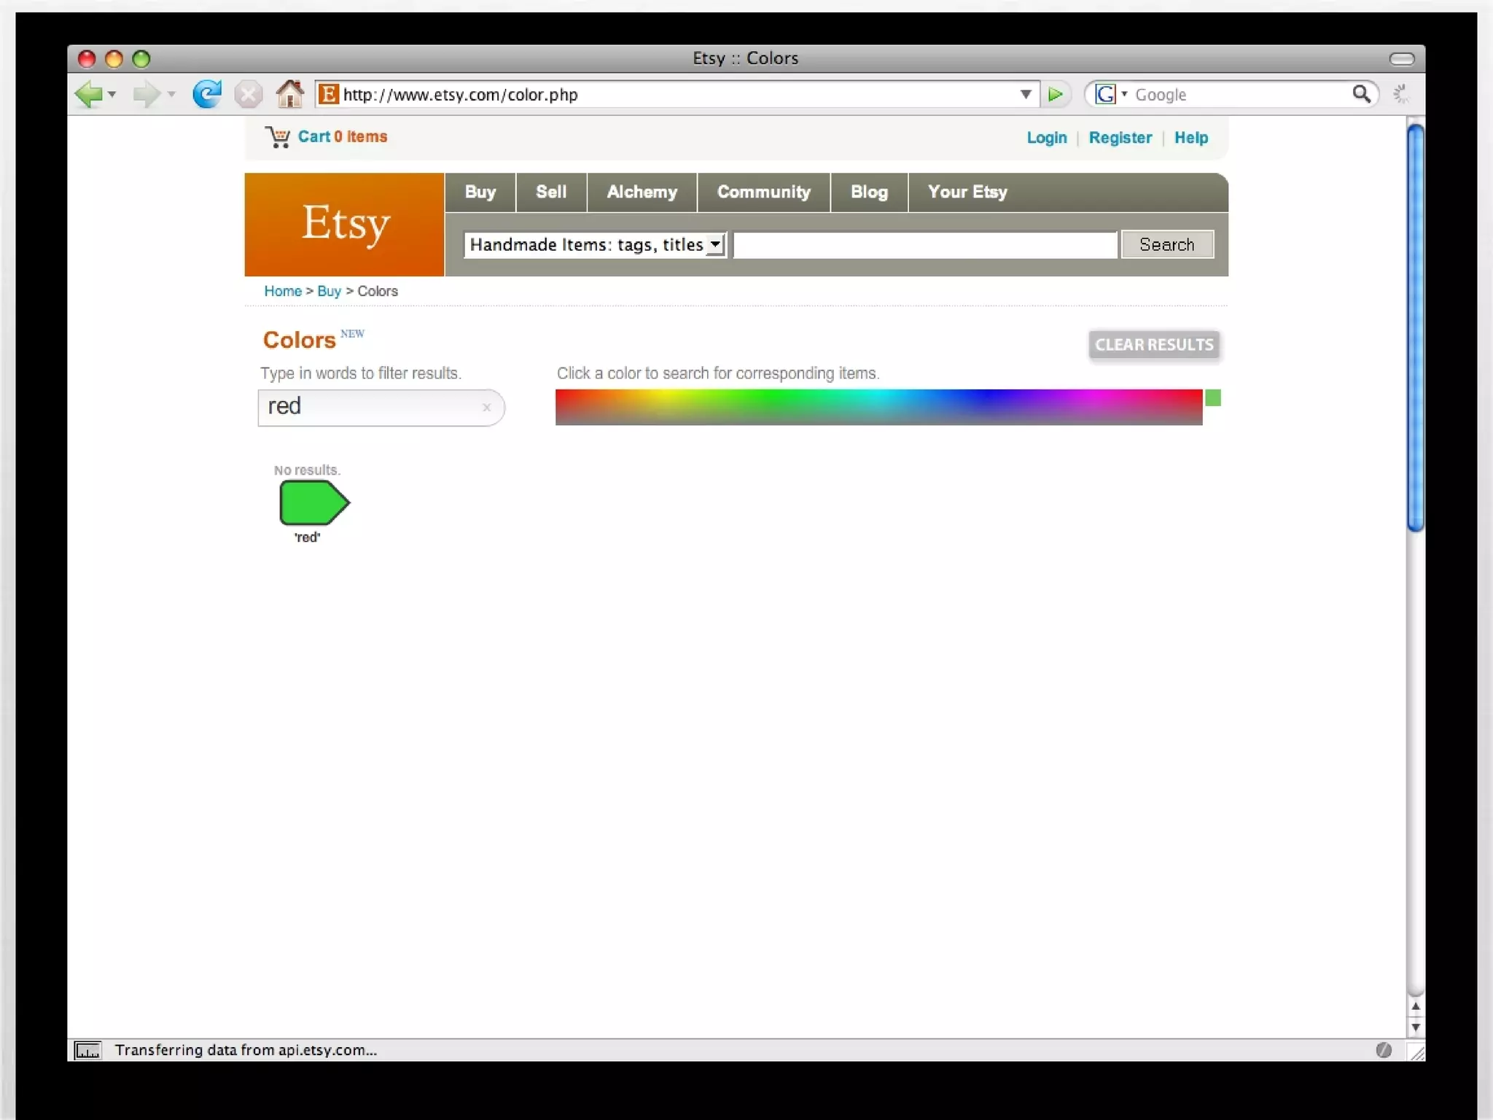Click the Google search magnifier icon
This screenshot has width=1493, height=1120.
click(x=1361, y=94)
